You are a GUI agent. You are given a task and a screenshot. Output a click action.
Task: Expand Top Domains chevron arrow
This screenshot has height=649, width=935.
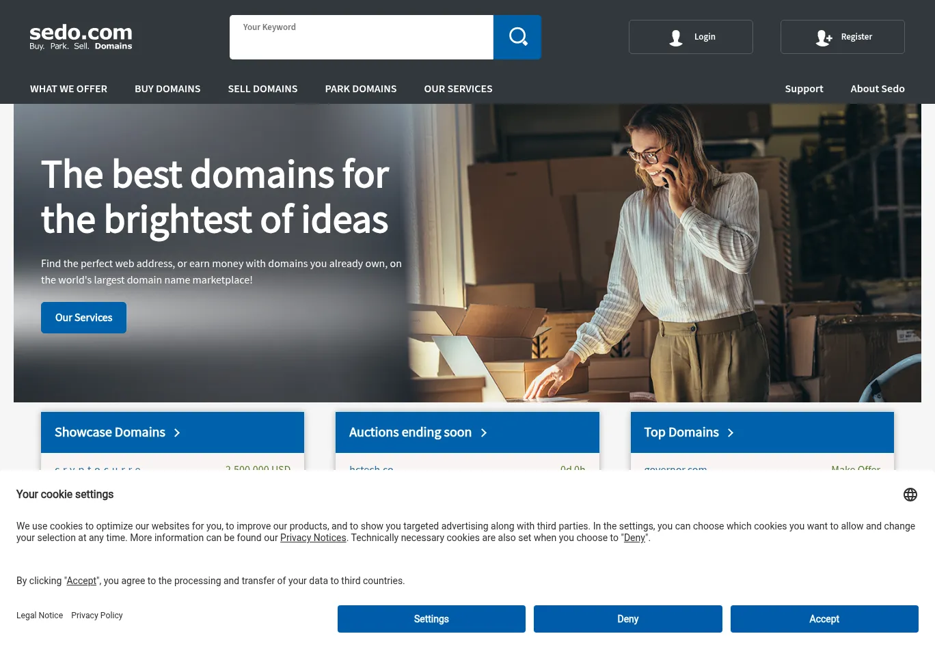pos(731,433)
